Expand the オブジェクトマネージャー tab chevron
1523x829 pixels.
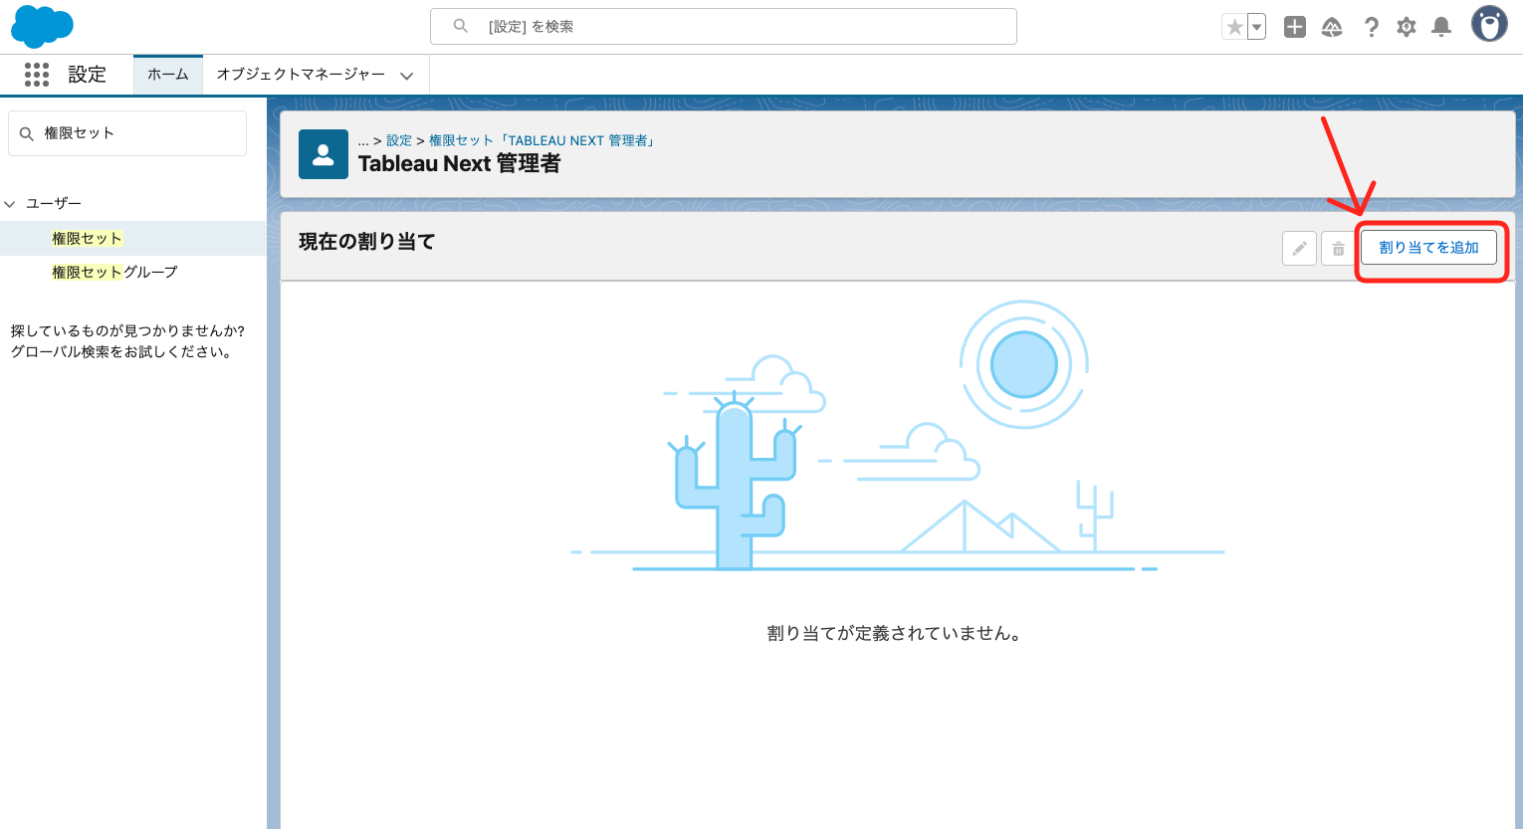406,76
